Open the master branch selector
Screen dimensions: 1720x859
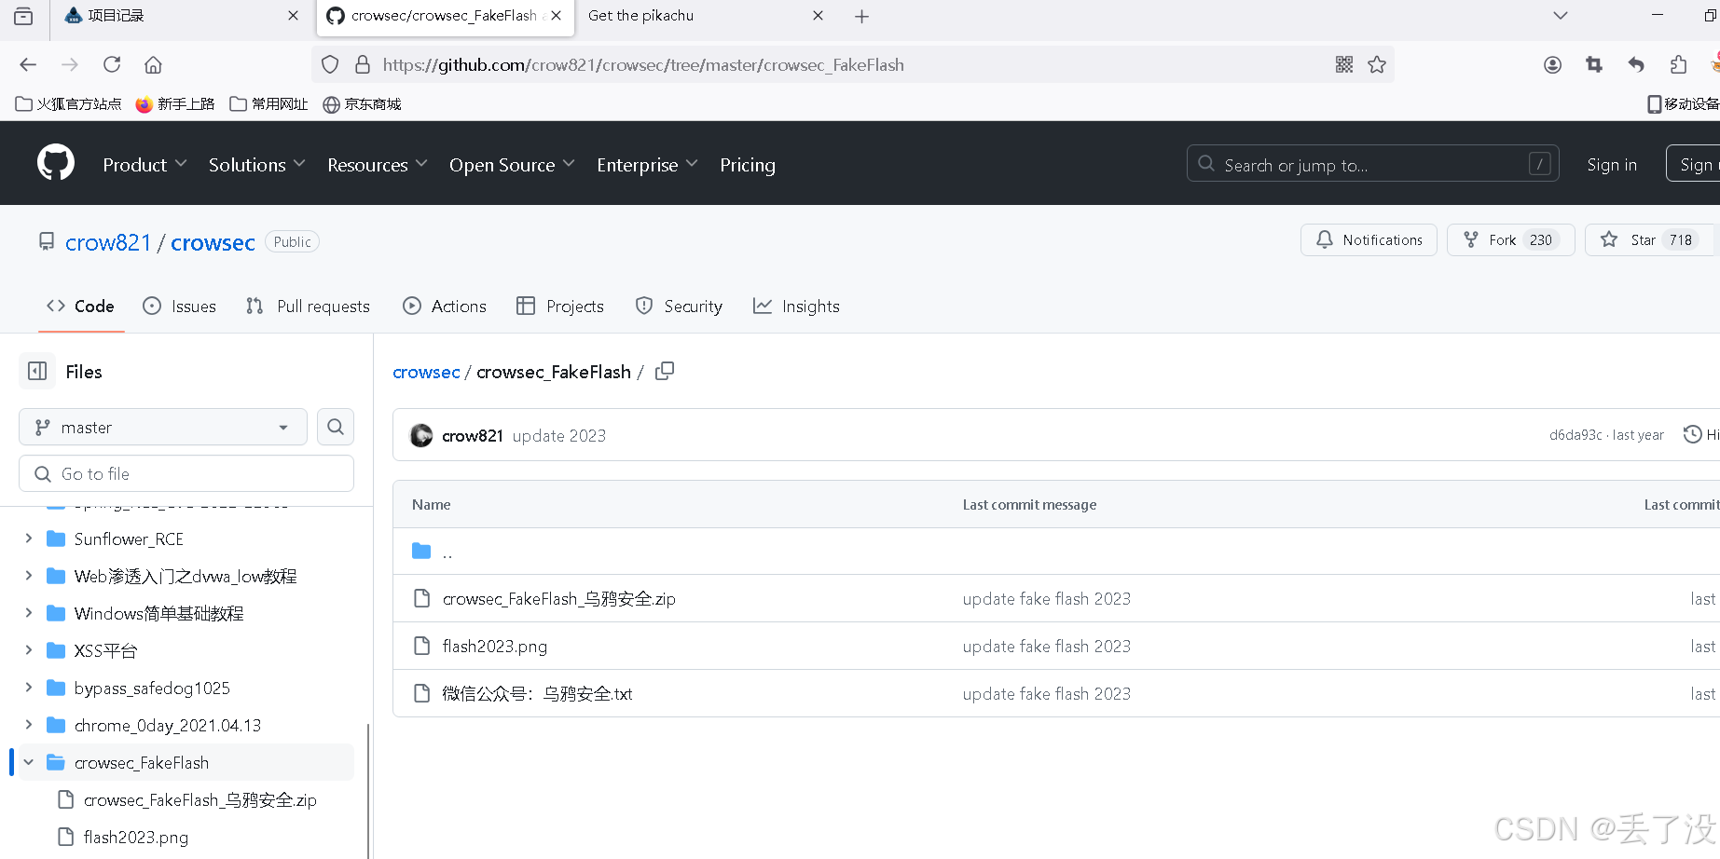click(163, 427)
